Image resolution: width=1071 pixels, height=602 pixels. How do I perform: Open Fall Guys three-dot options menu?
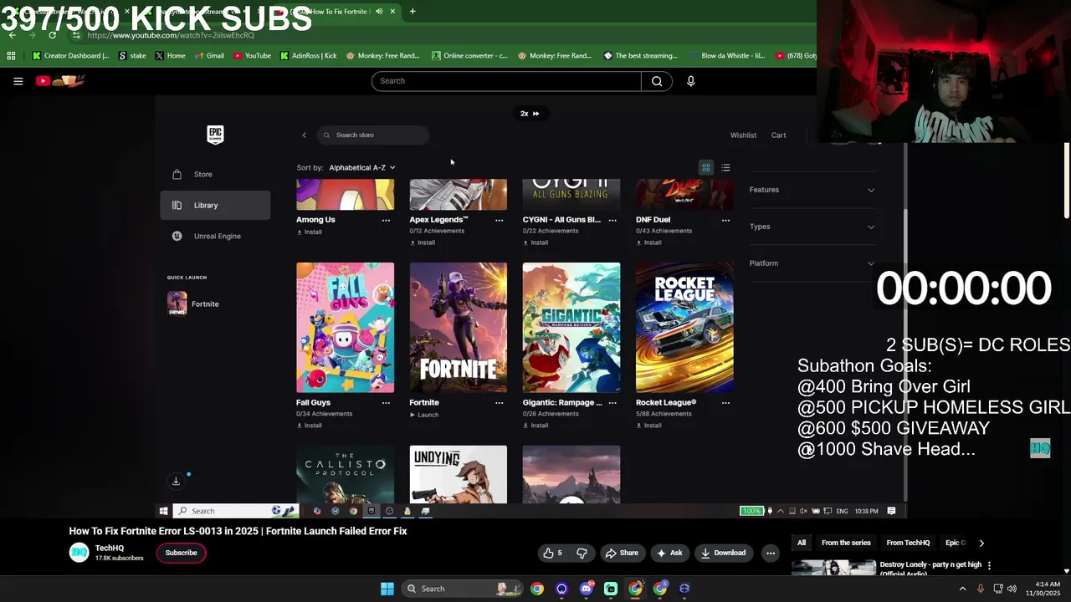386,403
